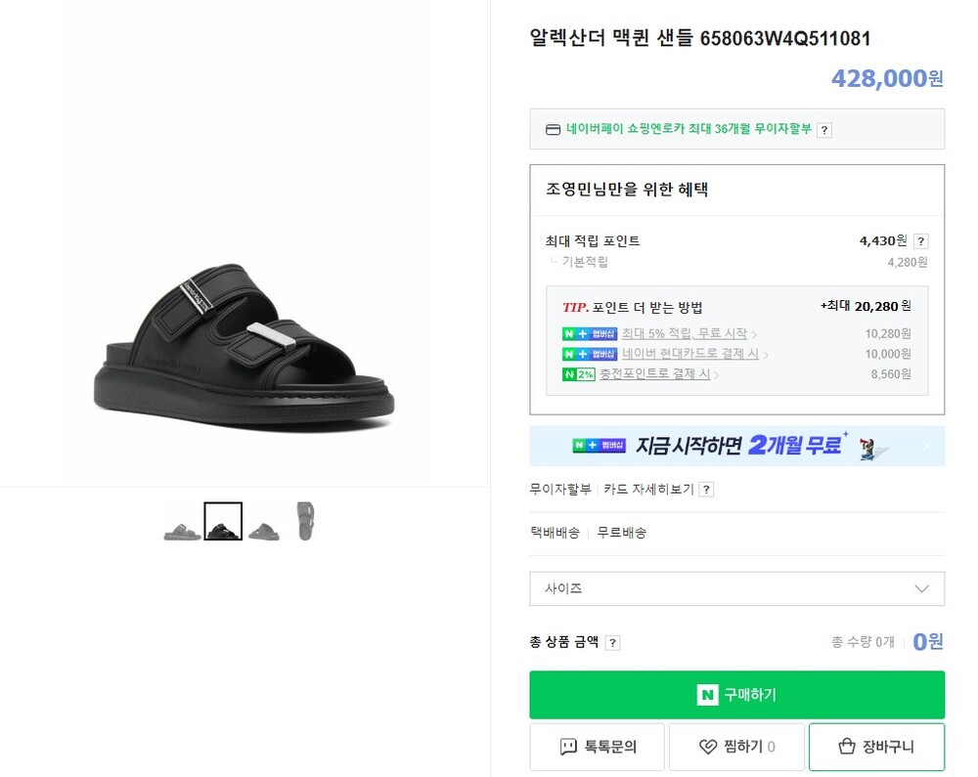This screenshot has height=777, width=978.
Task: Open the 사이즈 dropdown
Action: [736, 588]
